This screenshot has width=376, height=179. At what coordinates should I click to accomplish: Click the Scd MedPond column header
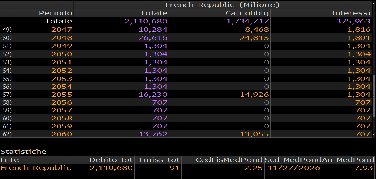point(293,160)
